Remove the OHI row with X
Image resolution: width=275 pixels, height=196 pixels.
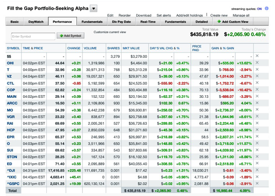pyautogui.click(x=257, y=63)
